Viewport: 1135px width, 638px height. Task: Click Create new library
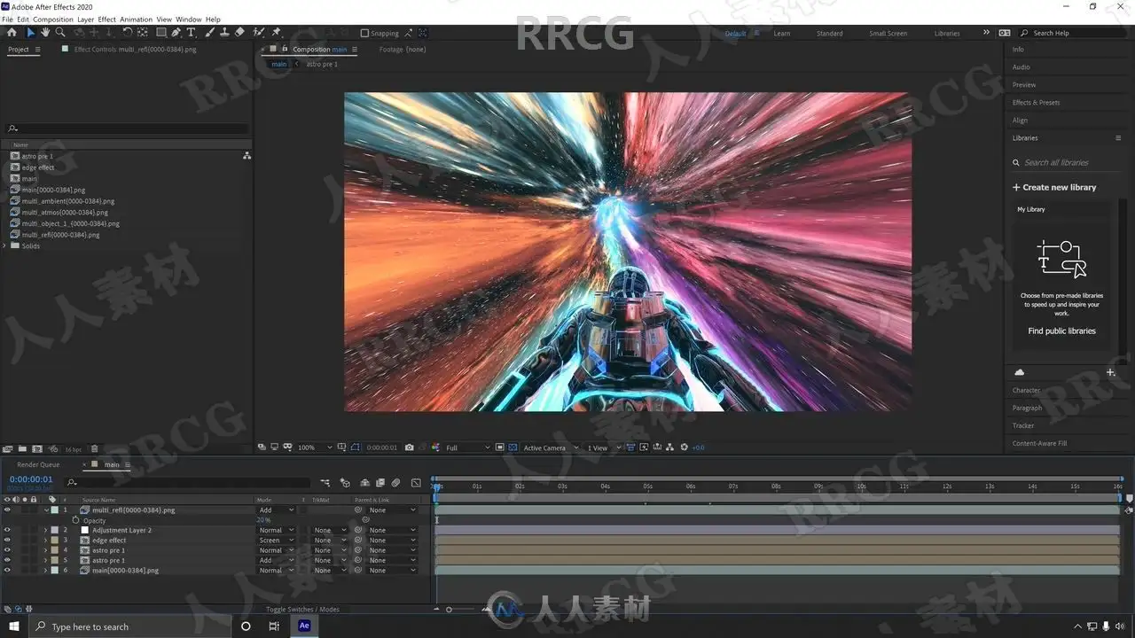[1054, 188]
